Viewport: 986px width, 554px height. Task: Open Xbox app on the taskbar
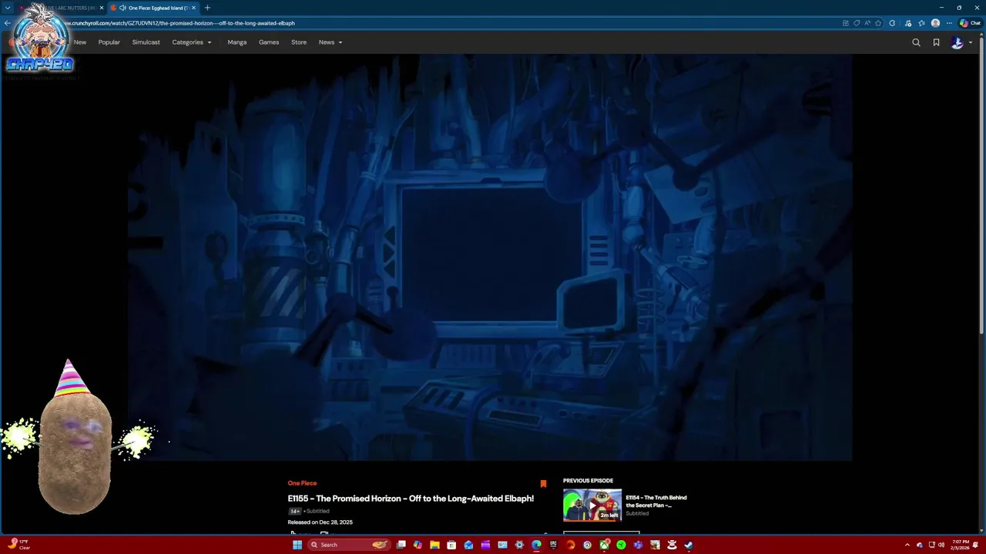[x=605, y=545]
